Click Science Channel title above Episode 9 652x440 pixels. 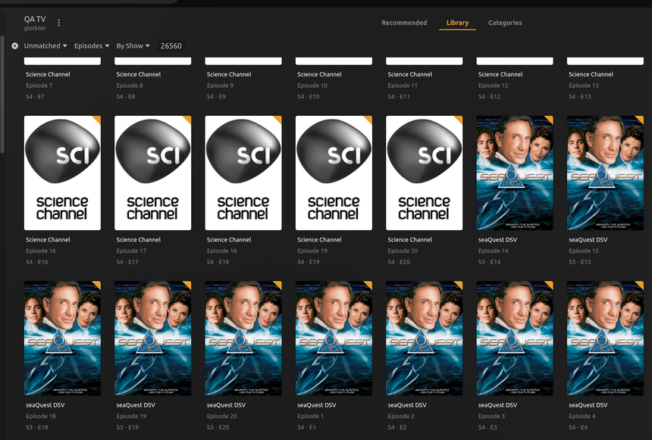[229, 74]
